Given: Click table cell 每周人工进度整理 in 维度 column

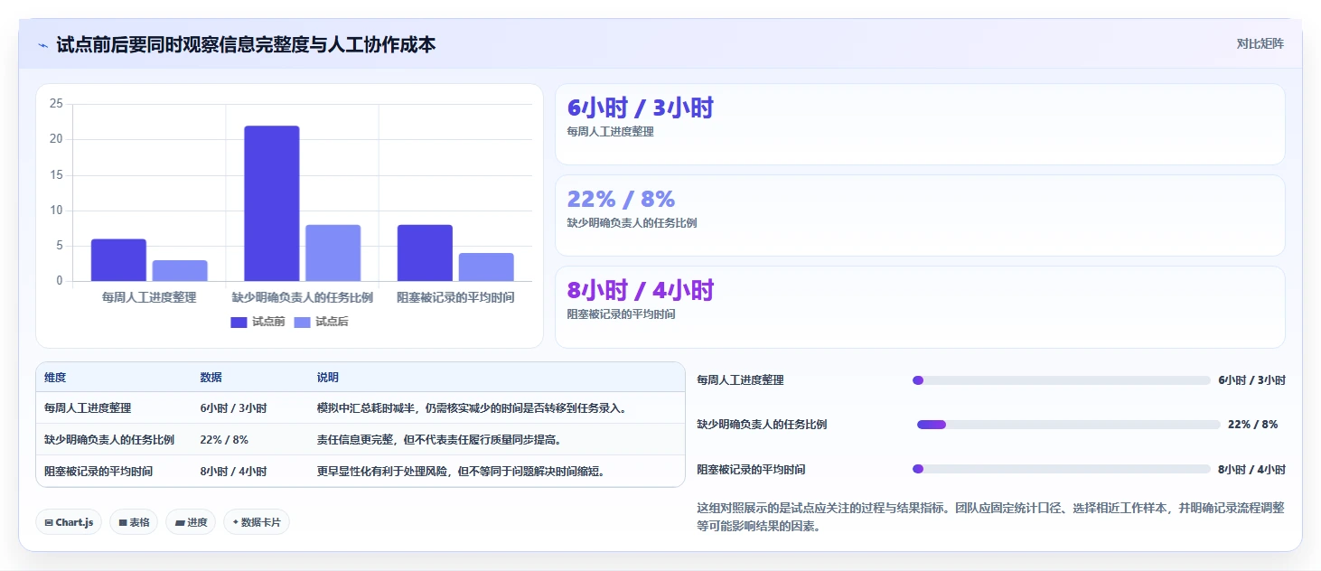Looking at the screenshot, I should pos(88,408).
